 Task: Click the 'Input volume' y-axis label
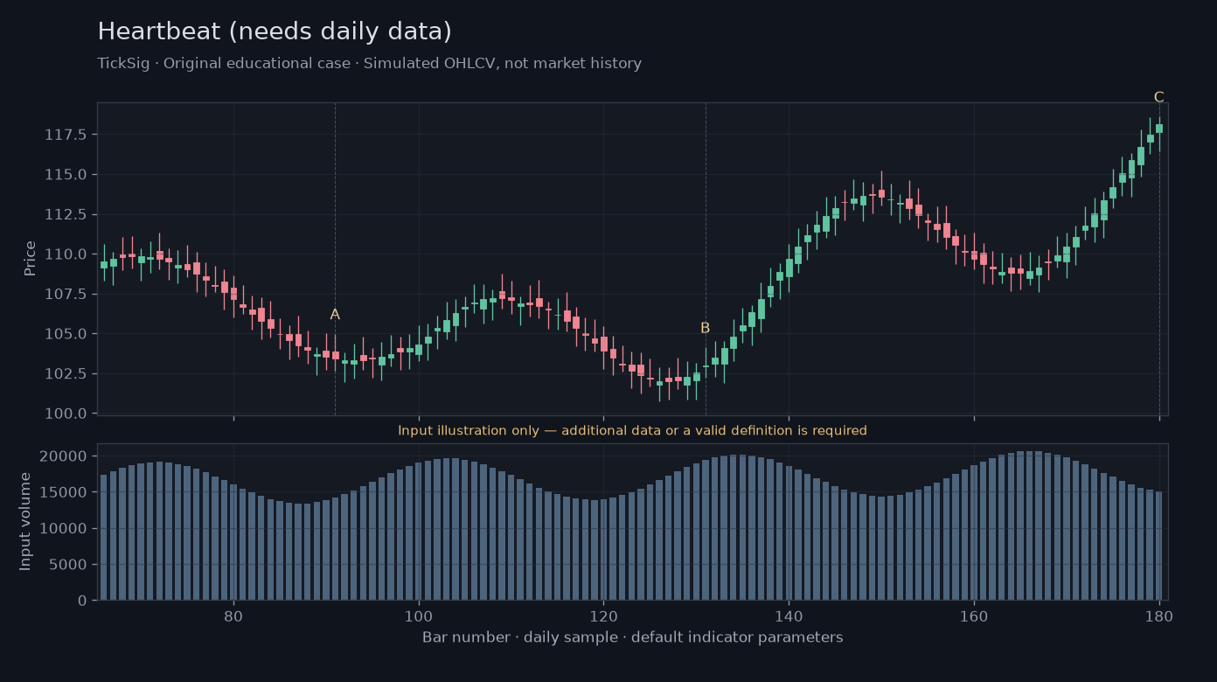pos(25,521)
